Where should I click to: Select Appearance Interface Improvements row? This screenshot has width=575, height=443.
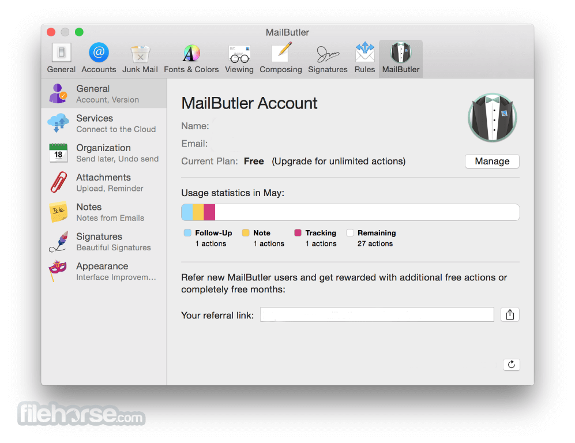[x=104, y=271]
